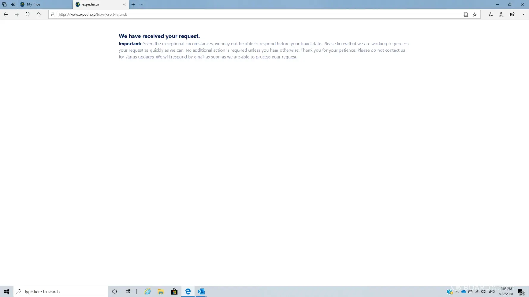
Task: Open the clock and calendar flyout
Action: (506, 291)
